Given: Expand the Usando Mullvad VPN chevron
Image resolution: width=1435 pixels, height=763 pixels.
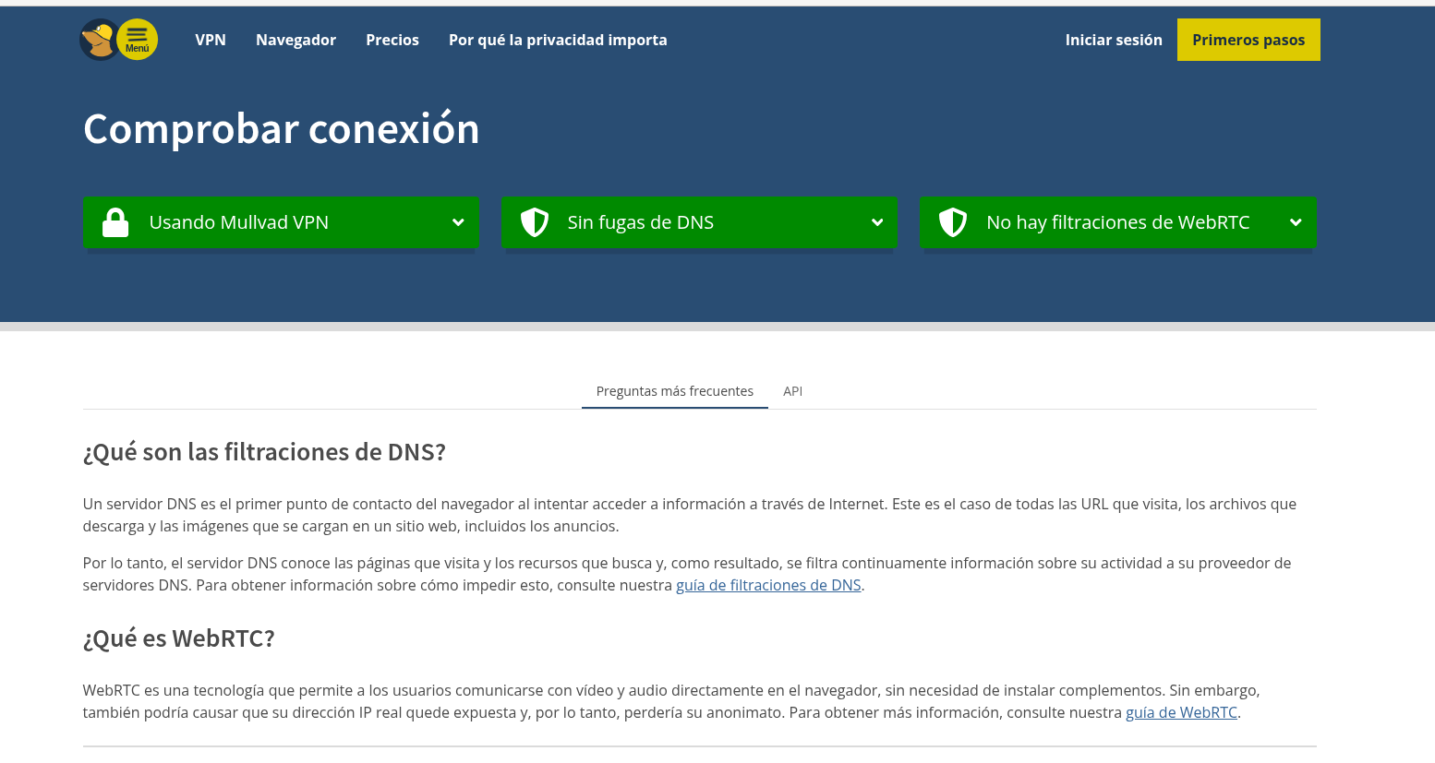Looking at the screenshot, I should (x=458, y=222).
